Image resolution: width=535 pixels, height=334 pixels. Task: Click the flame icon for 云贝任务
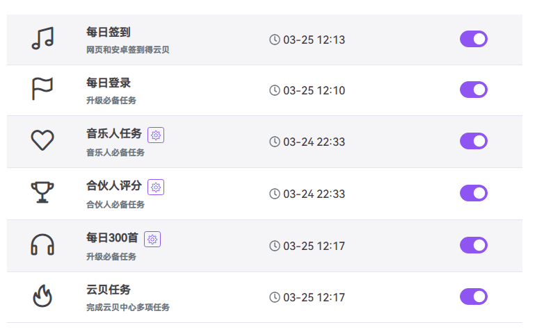(x=42, y=297)
